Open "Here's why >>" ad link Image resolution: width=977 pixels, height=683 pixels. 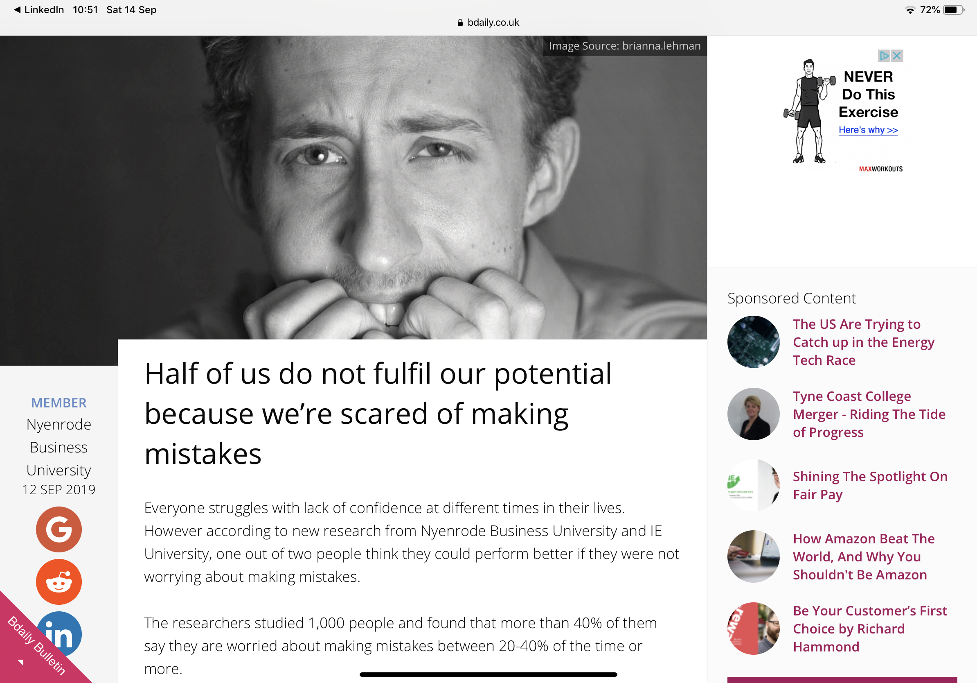(868, 130)
